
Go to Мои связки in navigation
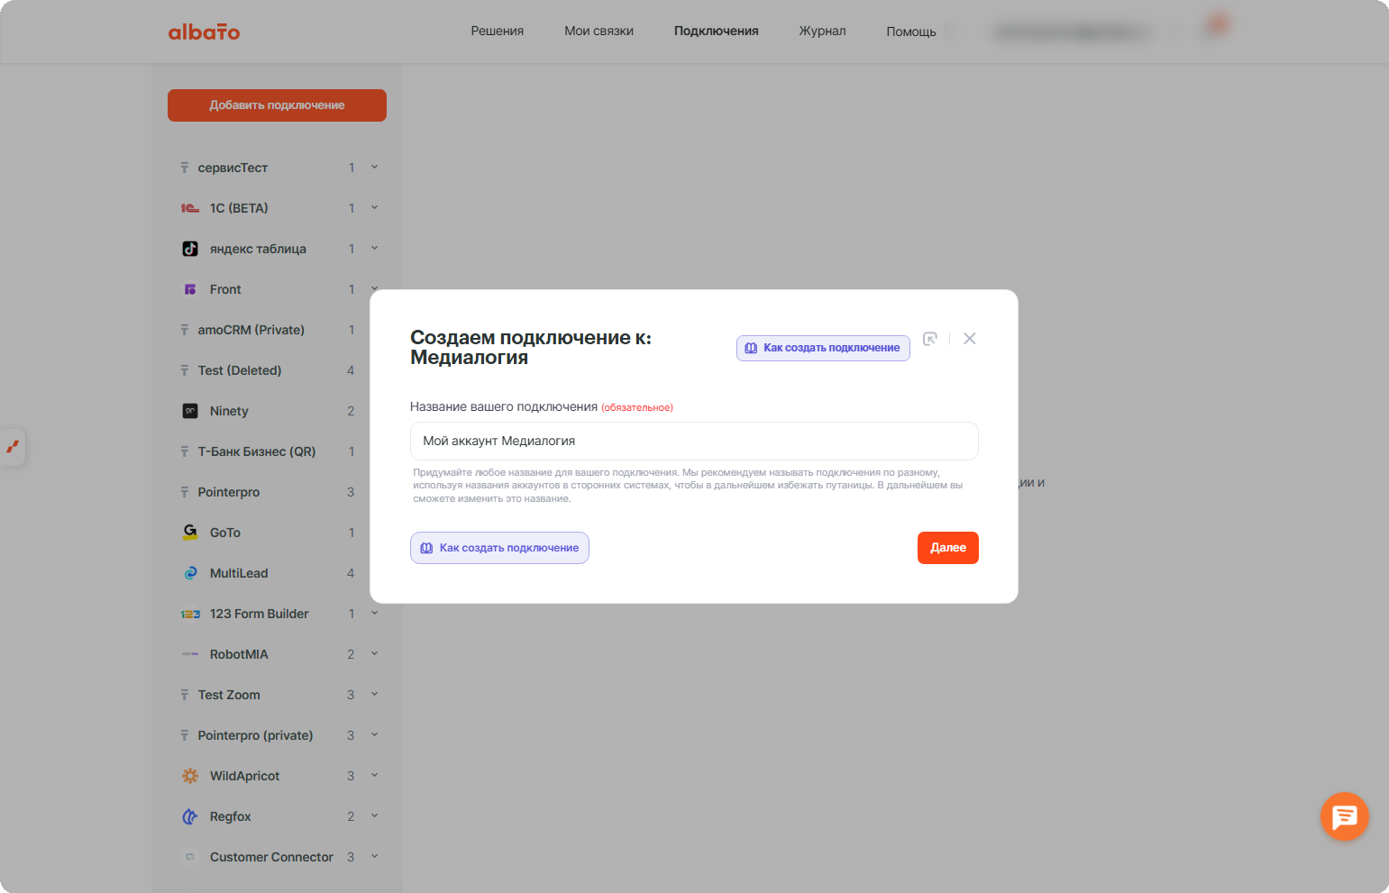tap(599, 31)
